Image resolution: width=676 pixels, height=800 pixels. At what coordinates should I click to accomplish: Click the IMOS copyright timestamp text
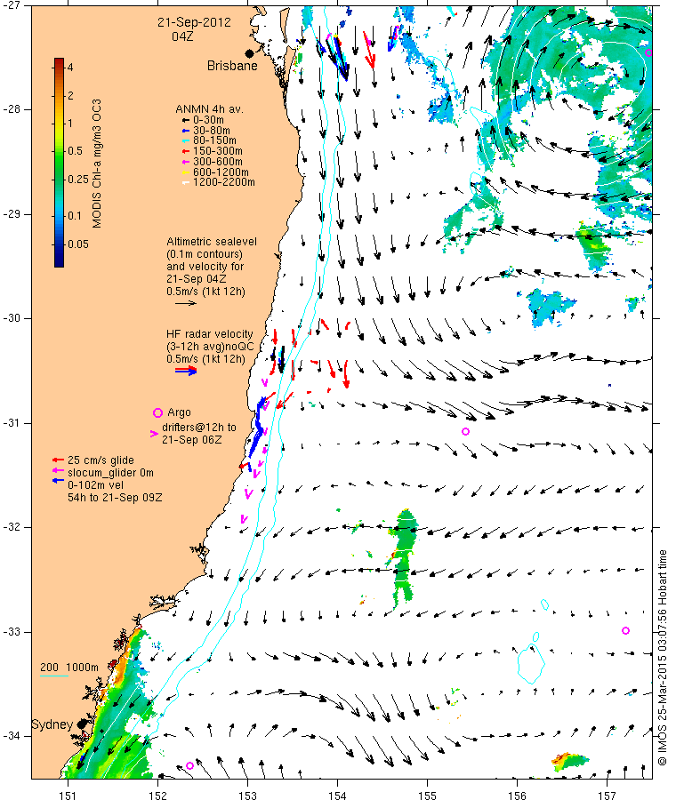coord(663,658)
